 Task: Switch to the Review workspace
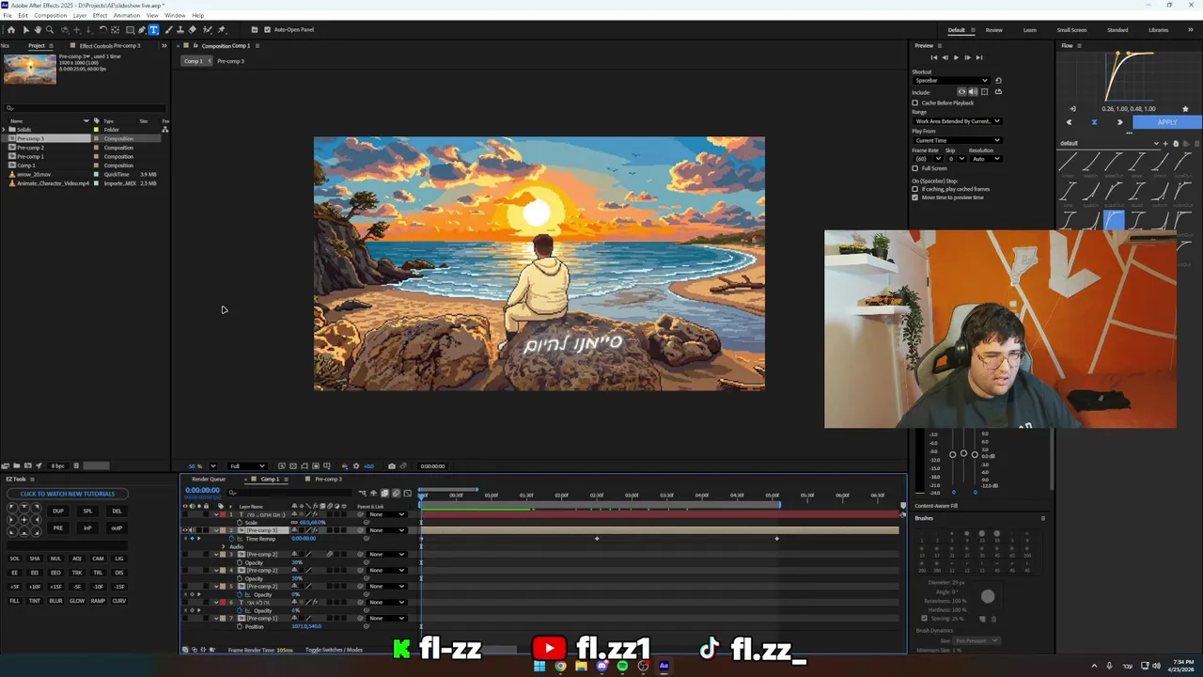993,30
